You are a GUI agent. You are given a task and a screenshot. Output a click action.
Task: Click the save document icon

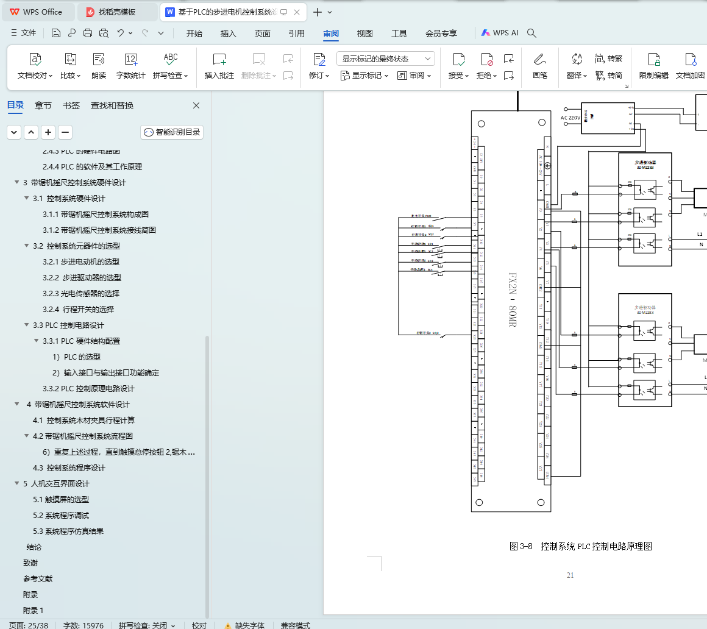pos(56,33)
